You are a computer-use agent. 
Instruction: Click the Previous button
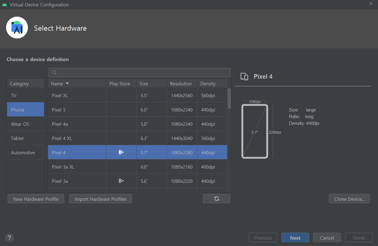(263, 238)
